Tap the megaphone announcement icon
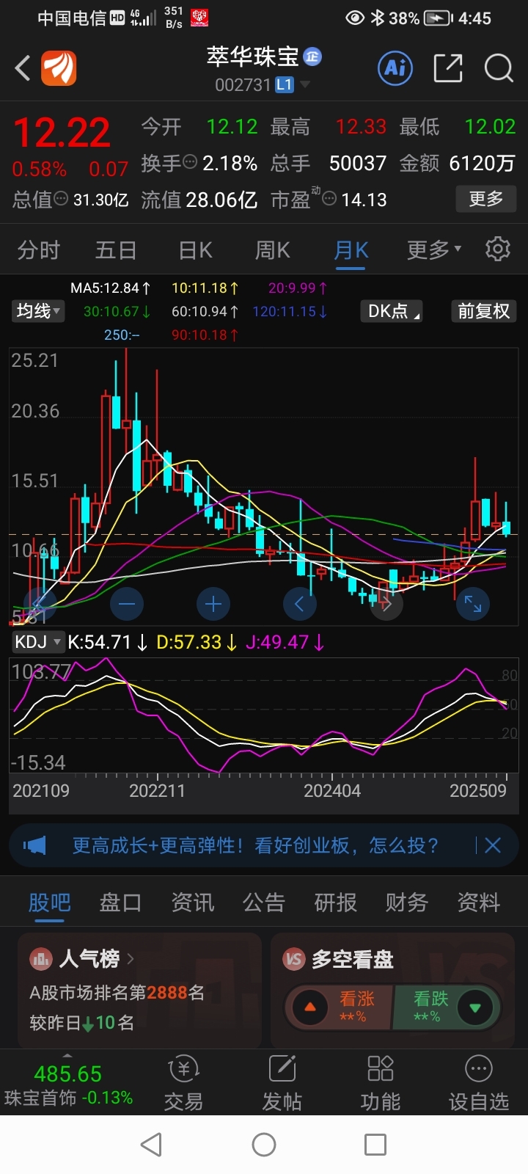Image resolution: width=528 pixels, height=1174 pixels. 34,845
